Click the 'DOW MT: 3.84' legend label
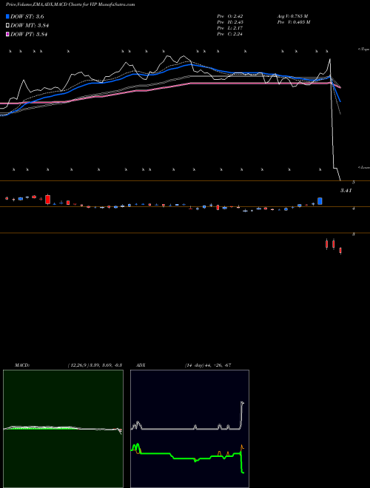This screenshot has width=370, height=488. (30, 26)
